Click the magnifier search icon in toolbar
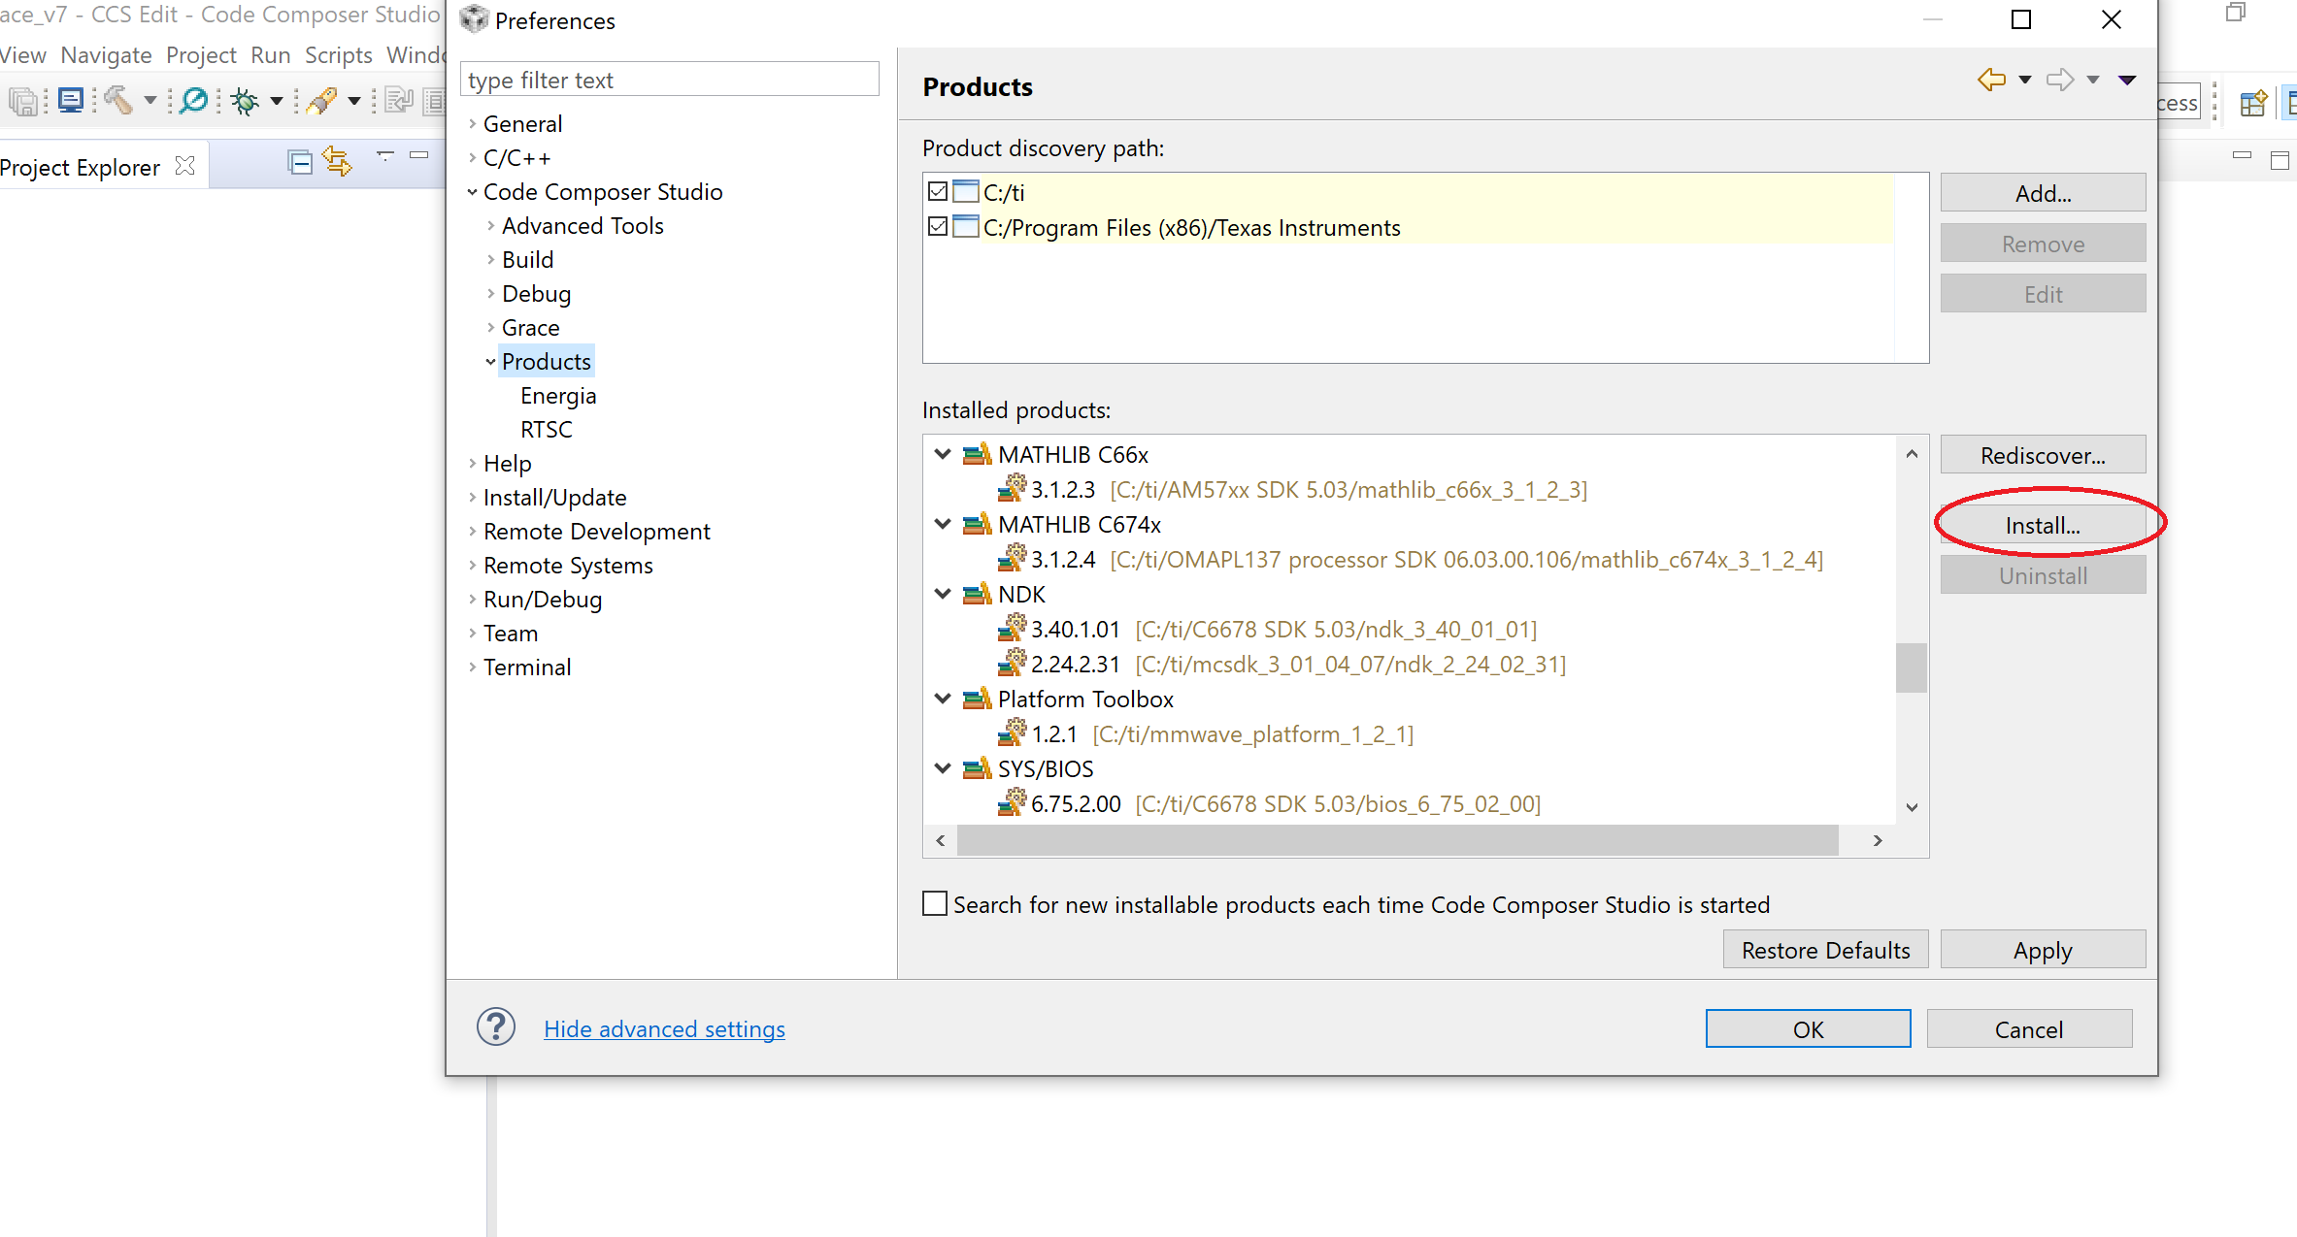2297x1237 pixels. (x=194, y=100)
